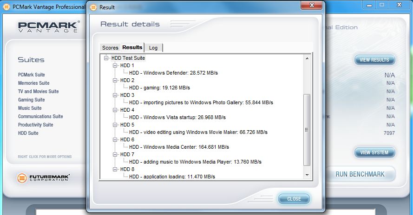Select the video editing Movie Maker row
Viewport: 413px width, 215px height.
point(198,132)
